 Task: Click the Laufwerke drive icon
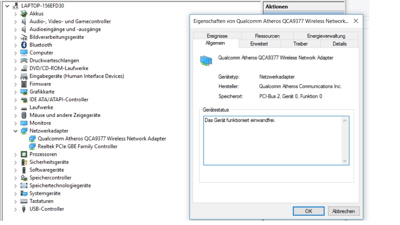(x=24, y=108)
